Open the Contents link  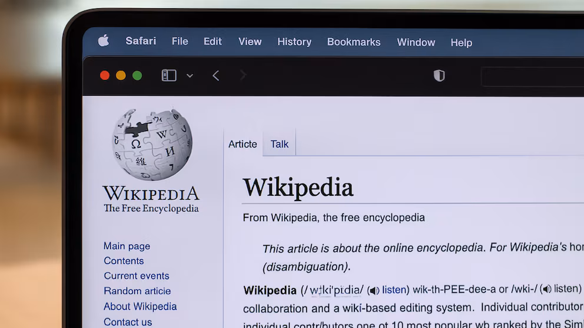pyautogui.click(x=124, y=260)
